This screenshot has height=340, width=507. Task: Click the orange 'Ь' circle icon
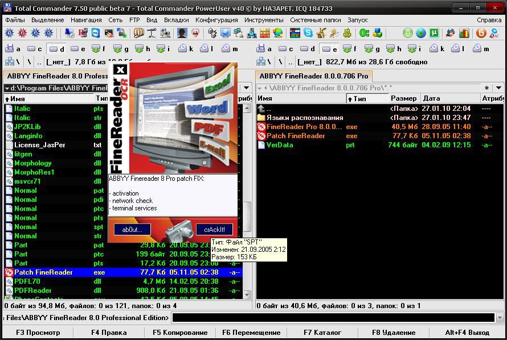point(481,32)
